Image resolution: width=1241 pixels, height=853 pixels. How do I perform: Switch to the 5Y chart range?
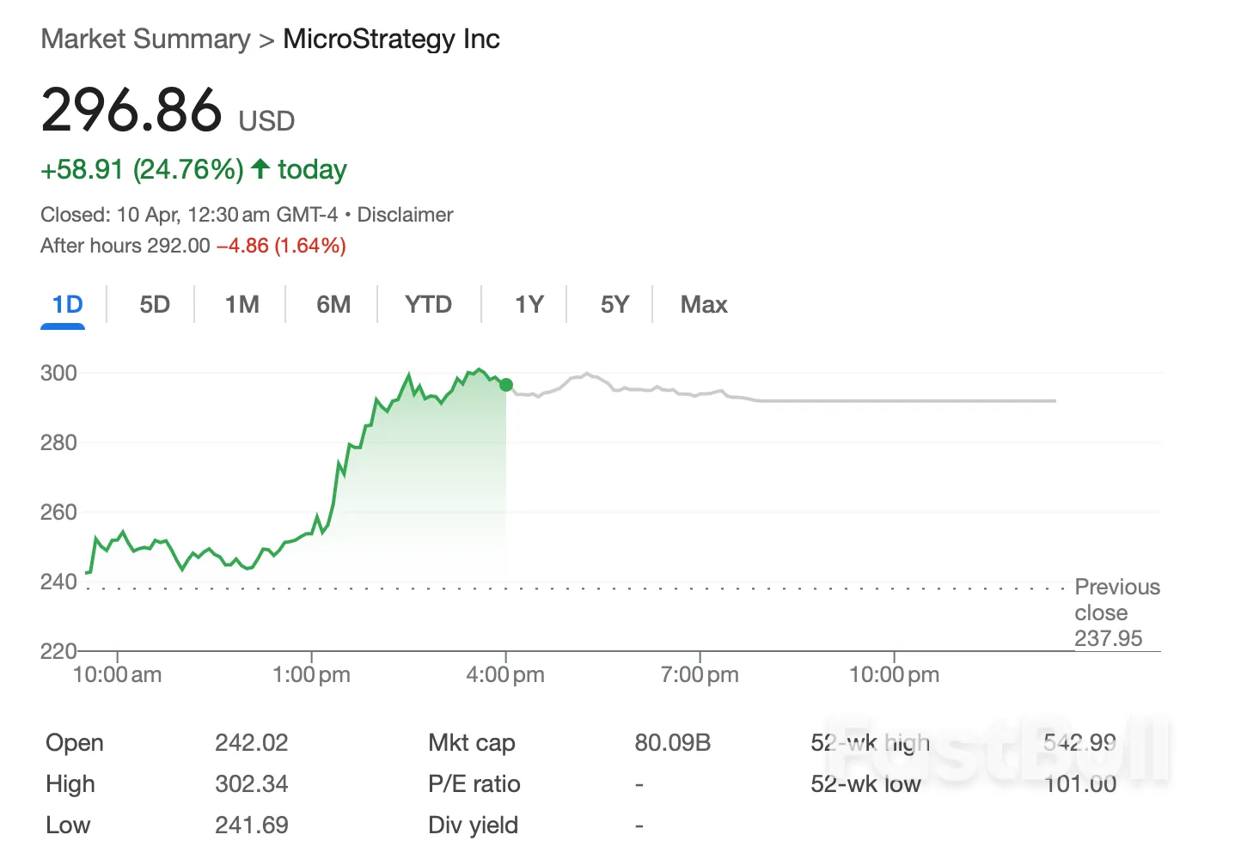[x=615, y=304]
